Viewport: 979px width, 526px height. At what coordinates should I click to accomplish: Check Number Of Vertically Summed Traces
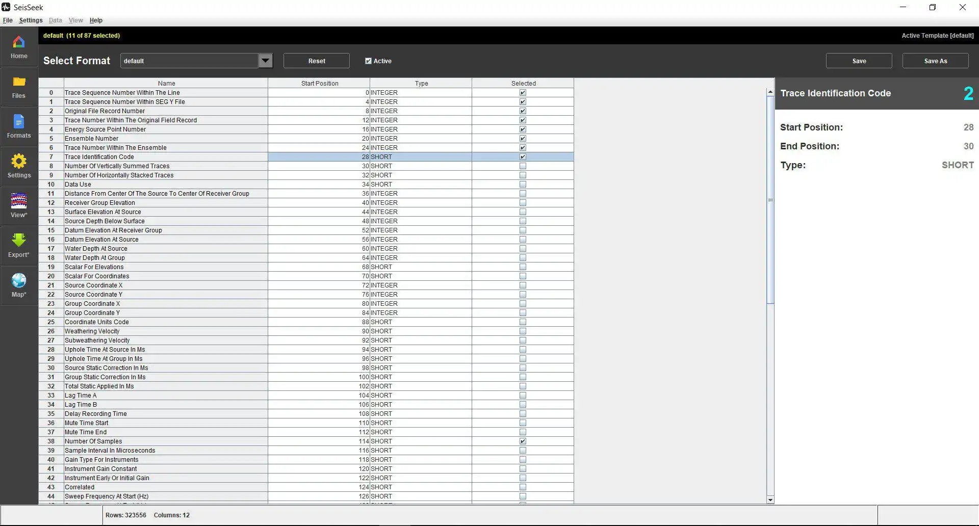[523, 166]
